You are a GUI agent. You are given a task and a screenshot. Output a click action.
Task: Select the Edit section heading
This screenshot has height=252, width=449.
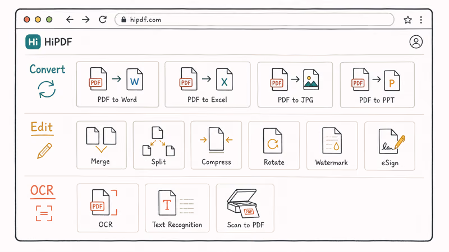click(42, 127)
